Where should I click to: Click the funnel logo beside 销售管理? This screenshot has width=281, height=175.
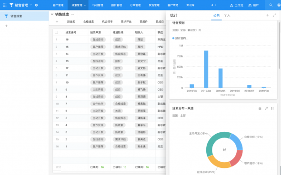point(11,5)
